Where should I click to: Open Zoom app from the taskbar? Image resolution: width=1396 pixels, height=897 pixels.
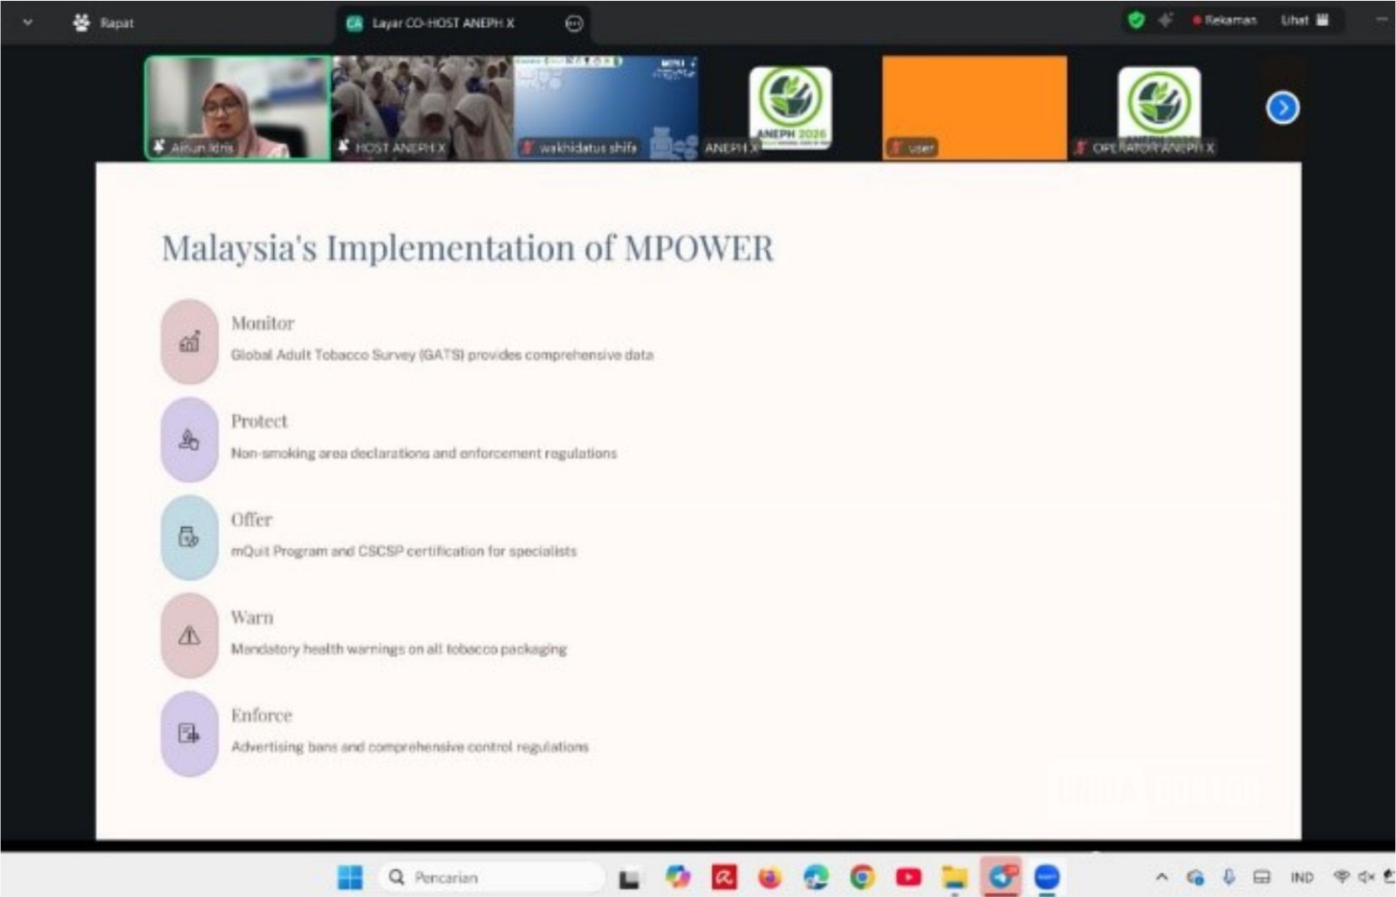click(x=1046, y=877)
